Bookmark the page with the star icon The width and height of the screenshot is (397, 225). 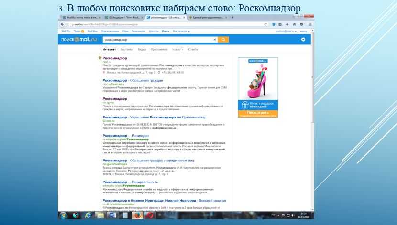274,24
